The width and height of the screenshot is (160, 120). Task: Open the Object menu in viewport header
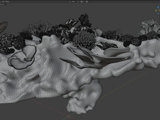(x=7, y=2)
